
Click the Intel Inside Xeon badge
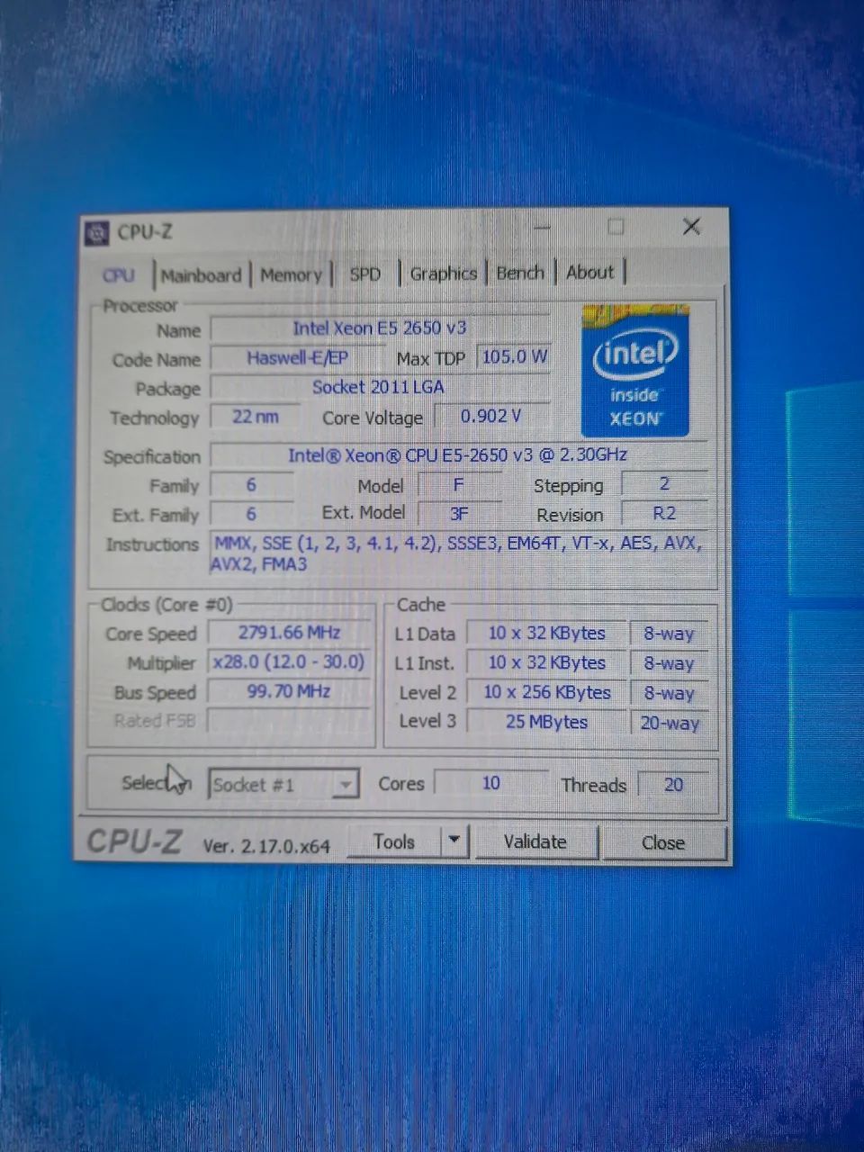coord(635,373)
